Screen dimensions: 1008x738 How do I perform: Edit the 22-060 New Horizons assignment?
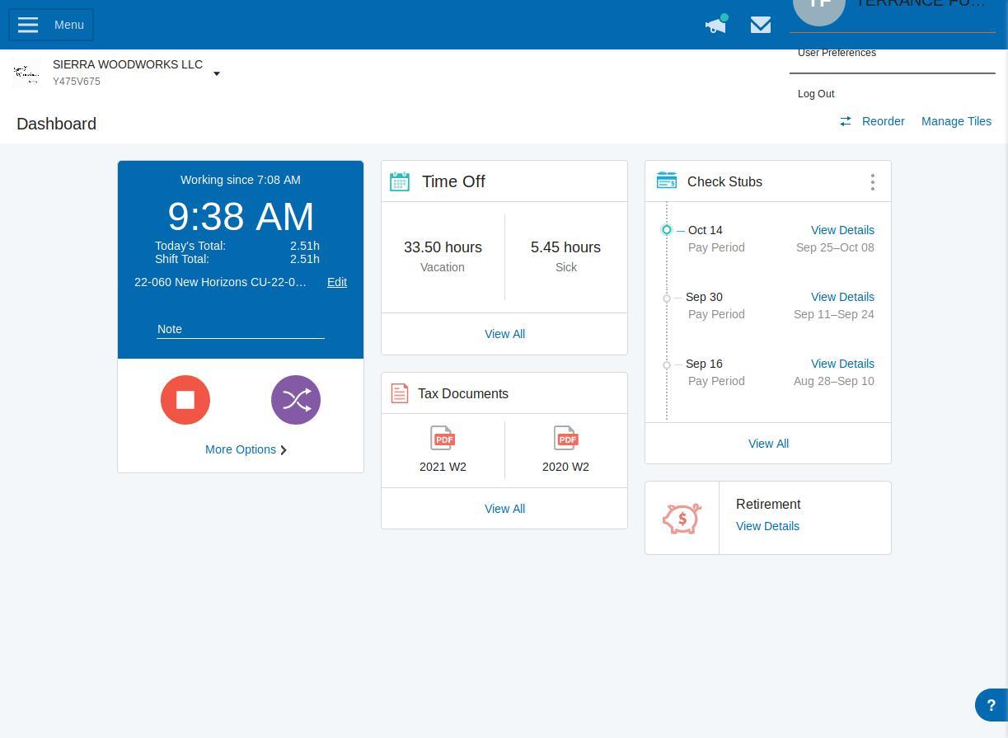tap(336, 282)
